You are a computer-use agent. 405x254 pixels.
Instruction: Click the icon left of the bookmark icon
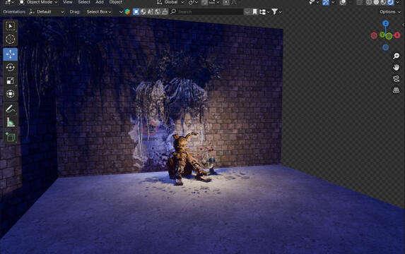coord(247,11)
